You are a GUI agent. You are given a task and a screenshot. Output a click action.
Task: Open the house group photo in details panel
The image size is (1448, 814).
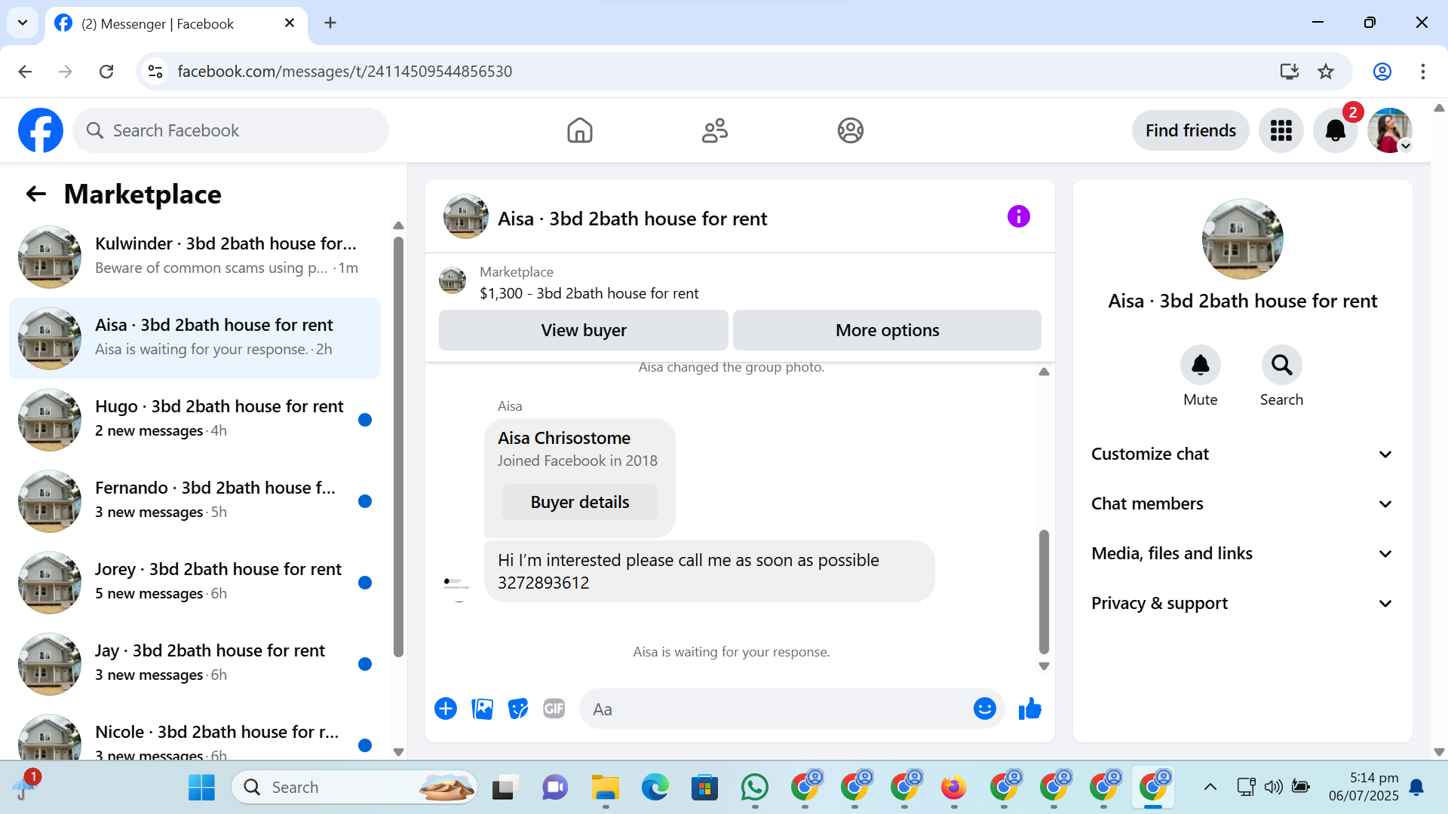pyautogui.click(x=1242, y=239)
